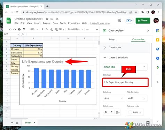The height and width of the screenshot is (130, 165).
Task: Open the File menu
Action: 16,23
